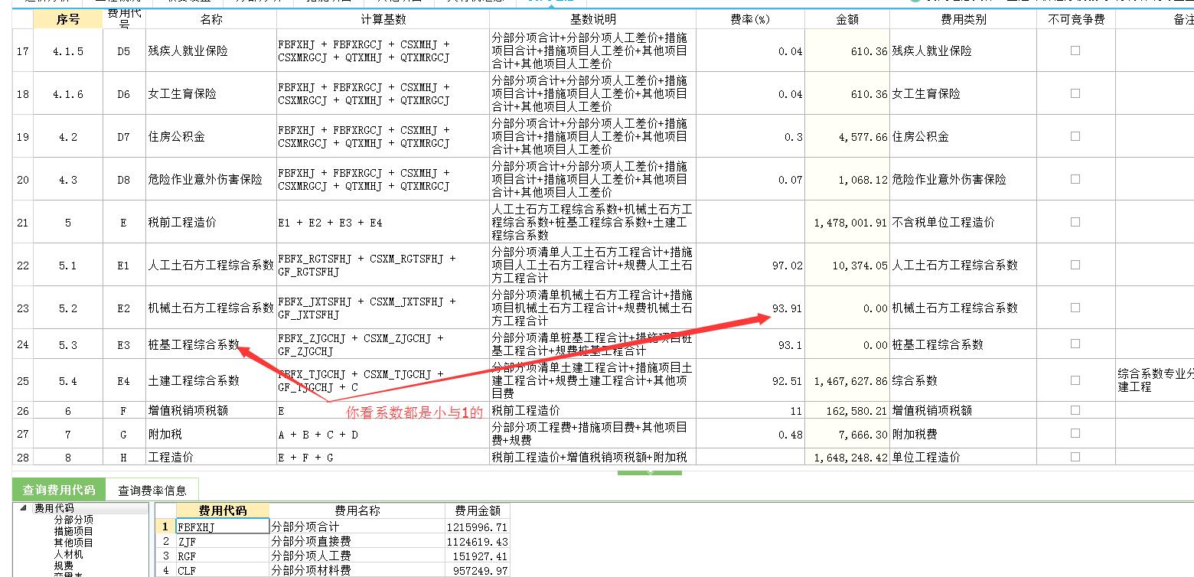Select the 分部分项直接费 name cell
This screenshot has width=1194, height=577.
coord(357,541)
